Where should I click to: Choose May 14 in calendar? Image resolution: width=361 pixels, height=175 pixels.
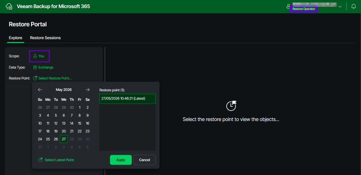point(72,123)
